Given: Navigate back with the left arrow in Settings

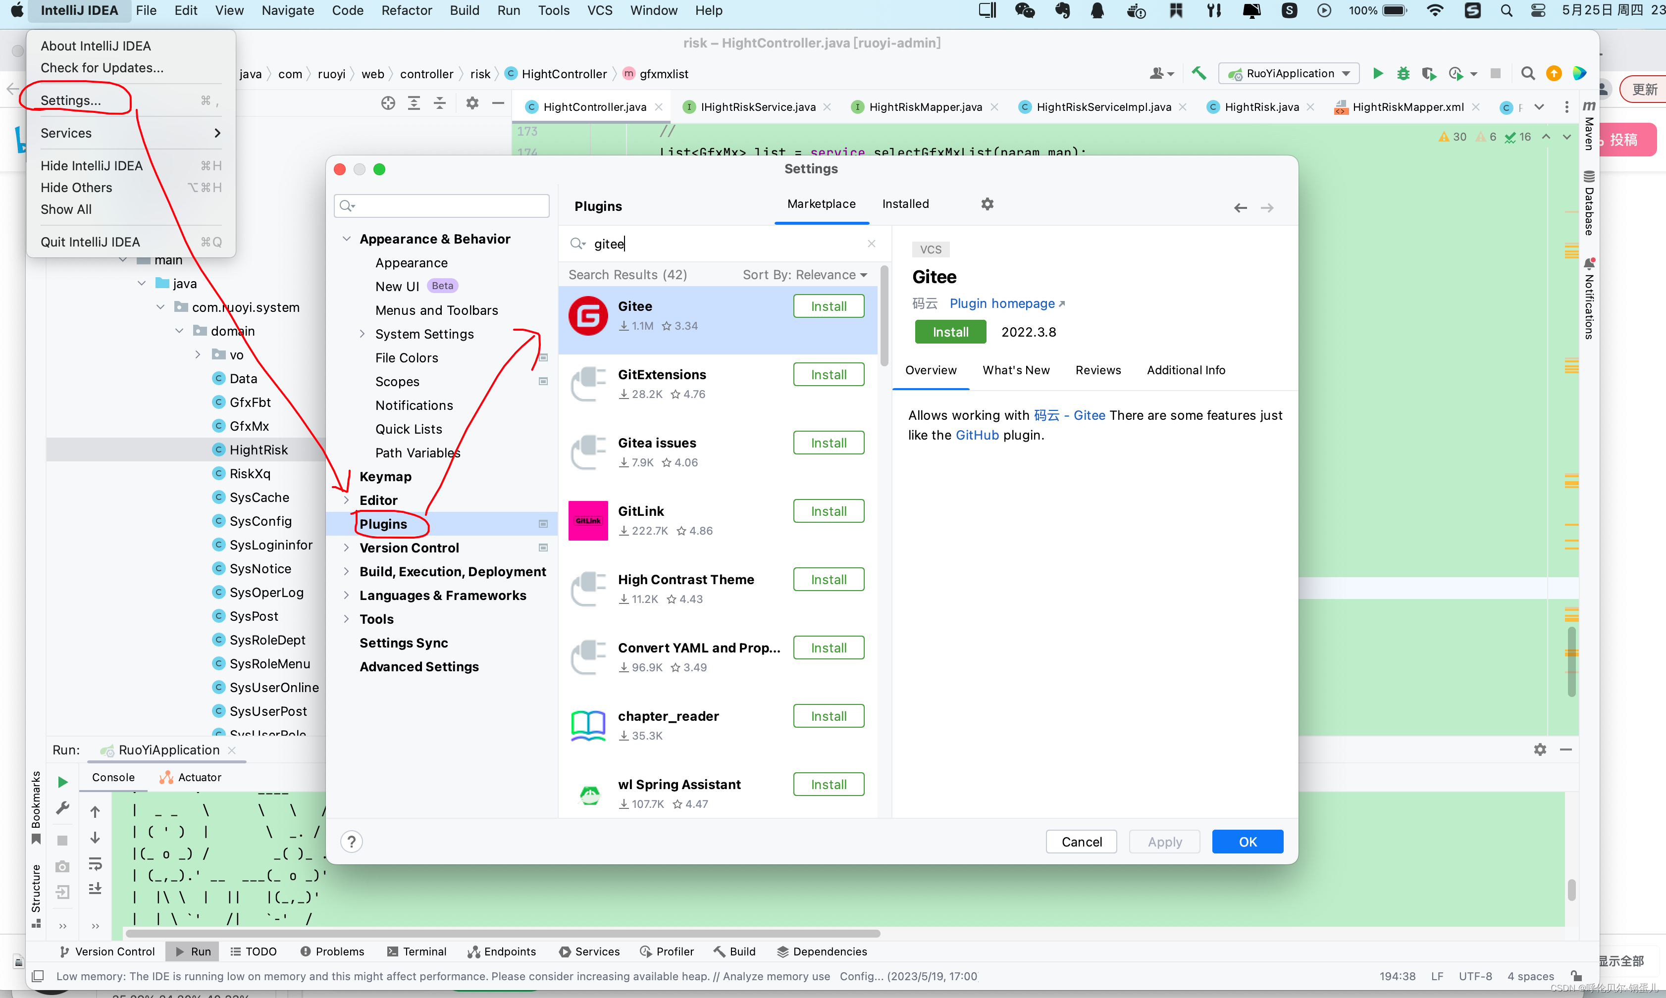Looking at the screenshot, I should (1240, 208).
